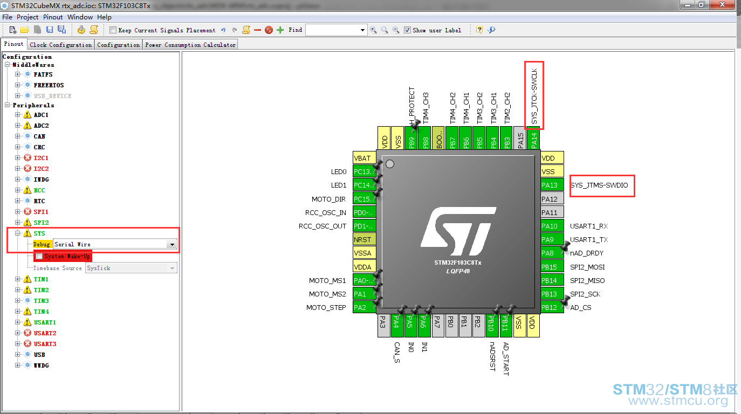Open the Debug Serial Wire dropdown
The height and width of the screenshot is (414, 741).
pos(172,244)
